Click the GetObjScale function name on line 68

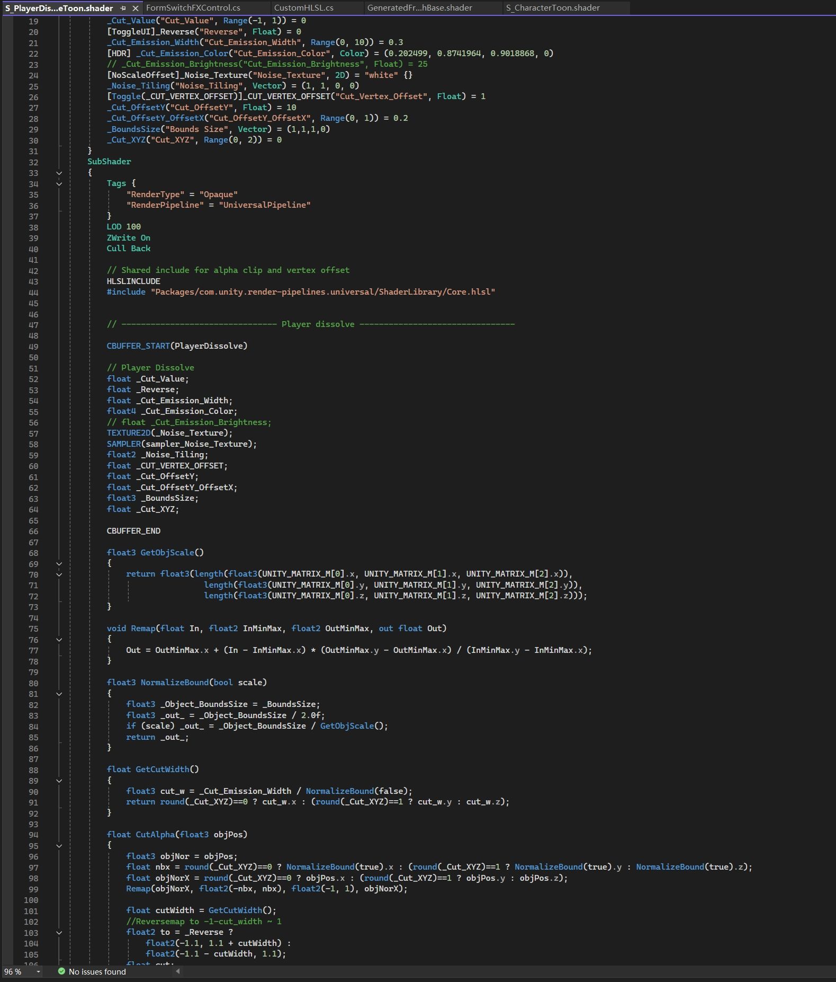(167, 552)
